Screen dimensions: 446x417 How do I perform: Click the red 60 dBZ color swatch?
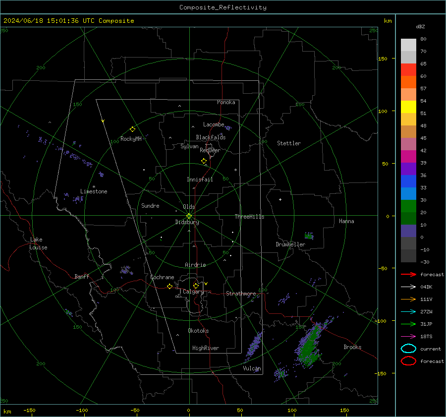click(x=408, y=70)
